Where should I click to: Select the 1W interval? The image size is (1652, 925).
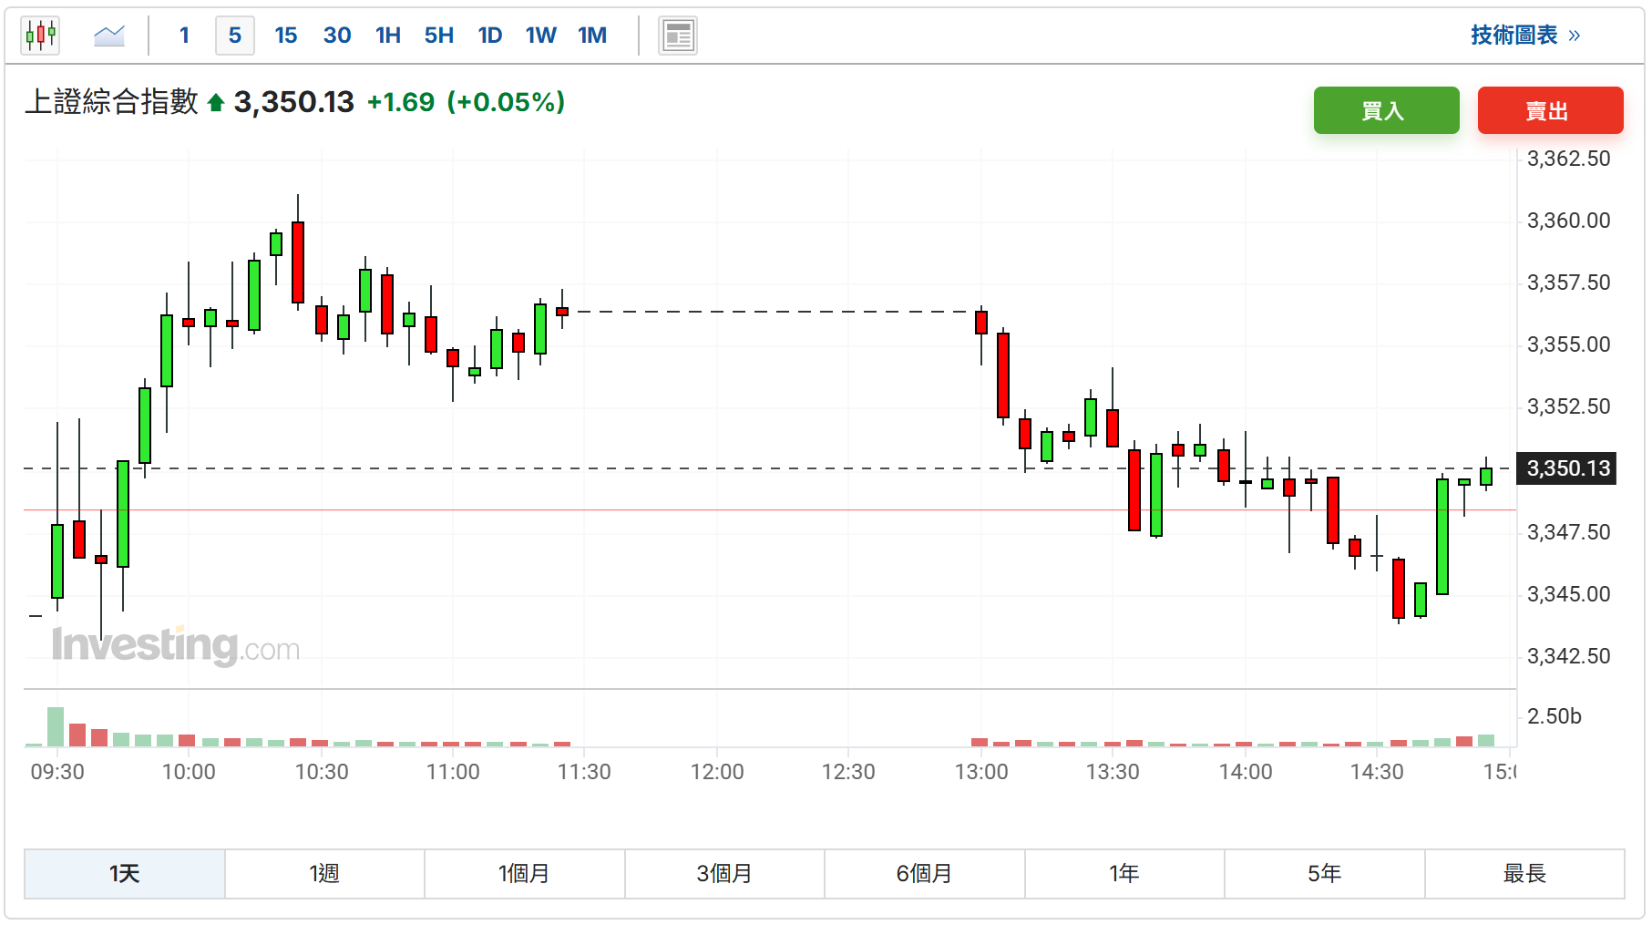pos(541,36)
